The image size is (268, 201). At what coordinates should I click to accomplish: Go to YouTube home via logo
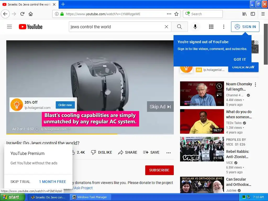coord(31,27)
